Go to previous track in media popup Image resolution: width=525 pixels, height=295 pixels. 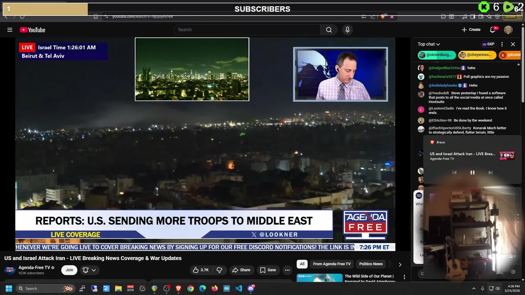(x=454, y=172)
